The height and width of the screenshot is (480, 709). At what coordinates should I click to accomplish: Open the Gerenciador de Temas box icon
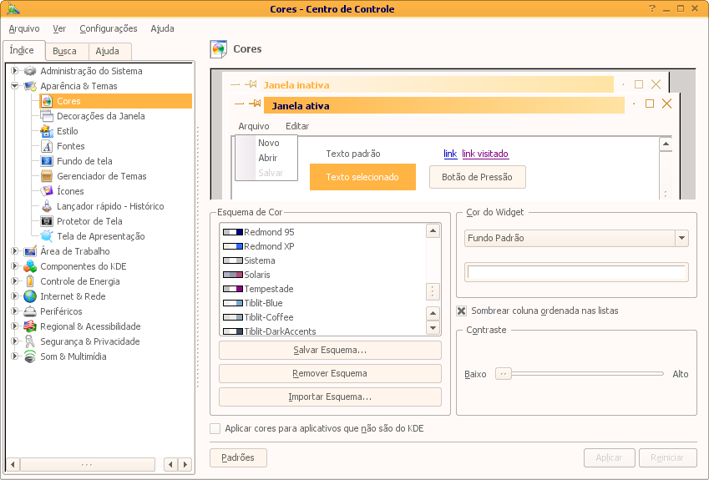(47, 176)
